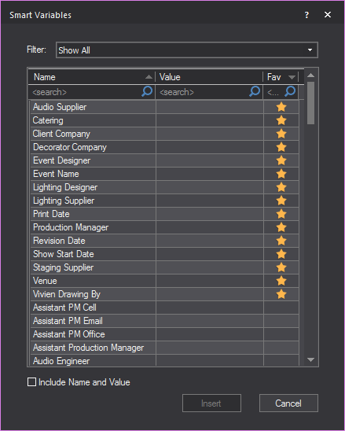Image resolution: width=345 pixels, height=431 pixels.
Task: Select the Assistant PM Email row
Action: [x=164, y=321]
